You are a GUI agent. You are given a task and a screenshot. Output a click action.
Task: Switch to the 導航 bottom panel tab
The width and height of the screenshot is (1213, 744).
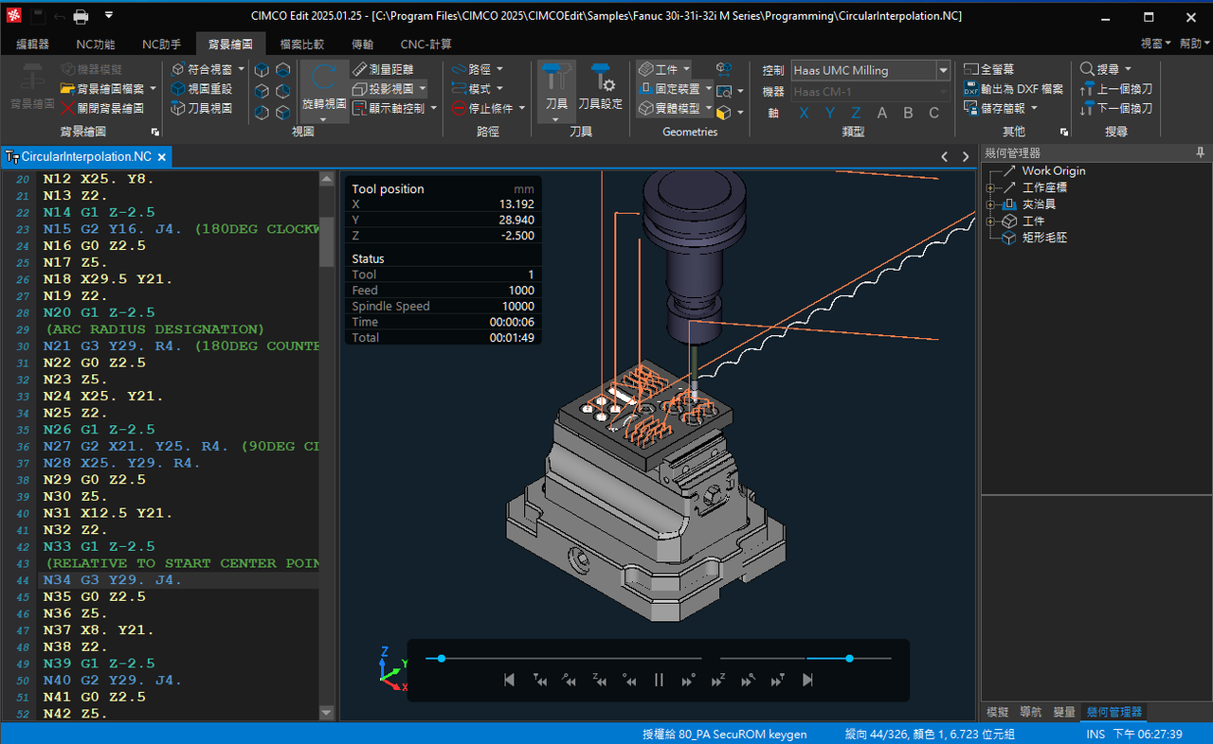coord(1030,712)
